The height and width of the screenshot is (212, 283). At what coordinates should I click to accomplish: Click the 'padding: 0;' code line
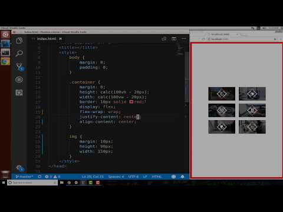pos(94,67)
